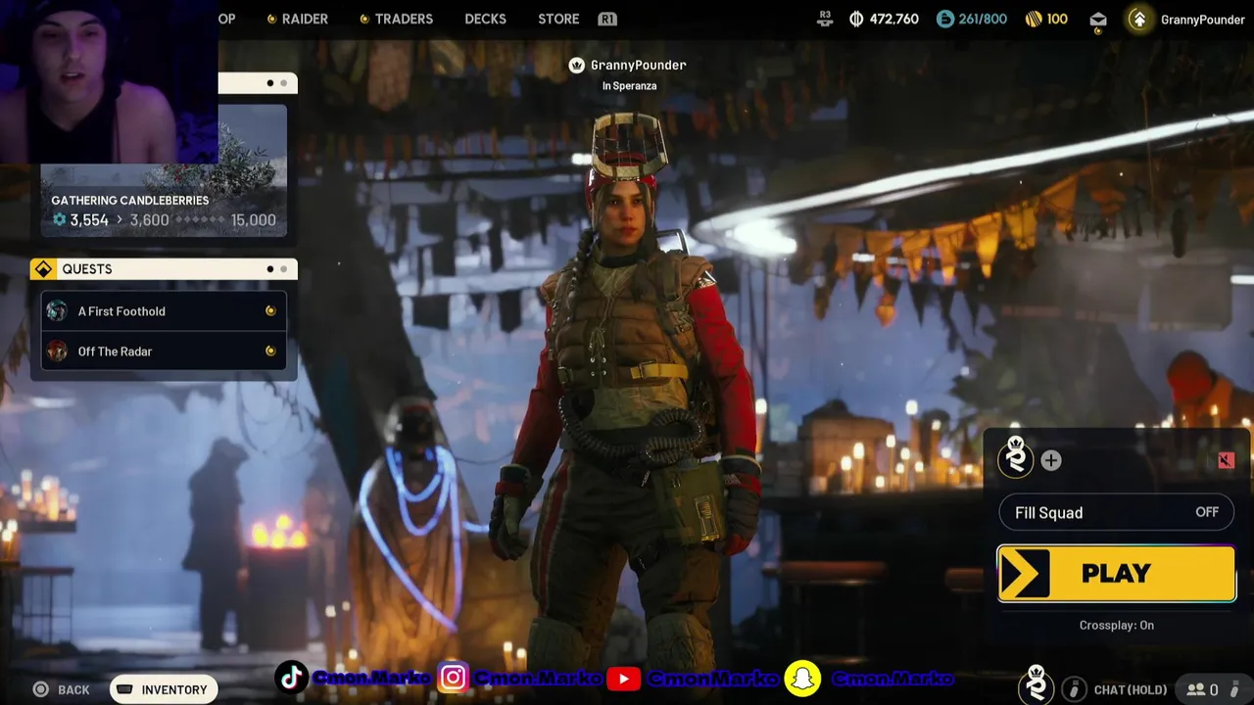The height and width of the screenshot is (705, 1254).
Task: Open the A First Foothold quest
Action: pos(164,311)
